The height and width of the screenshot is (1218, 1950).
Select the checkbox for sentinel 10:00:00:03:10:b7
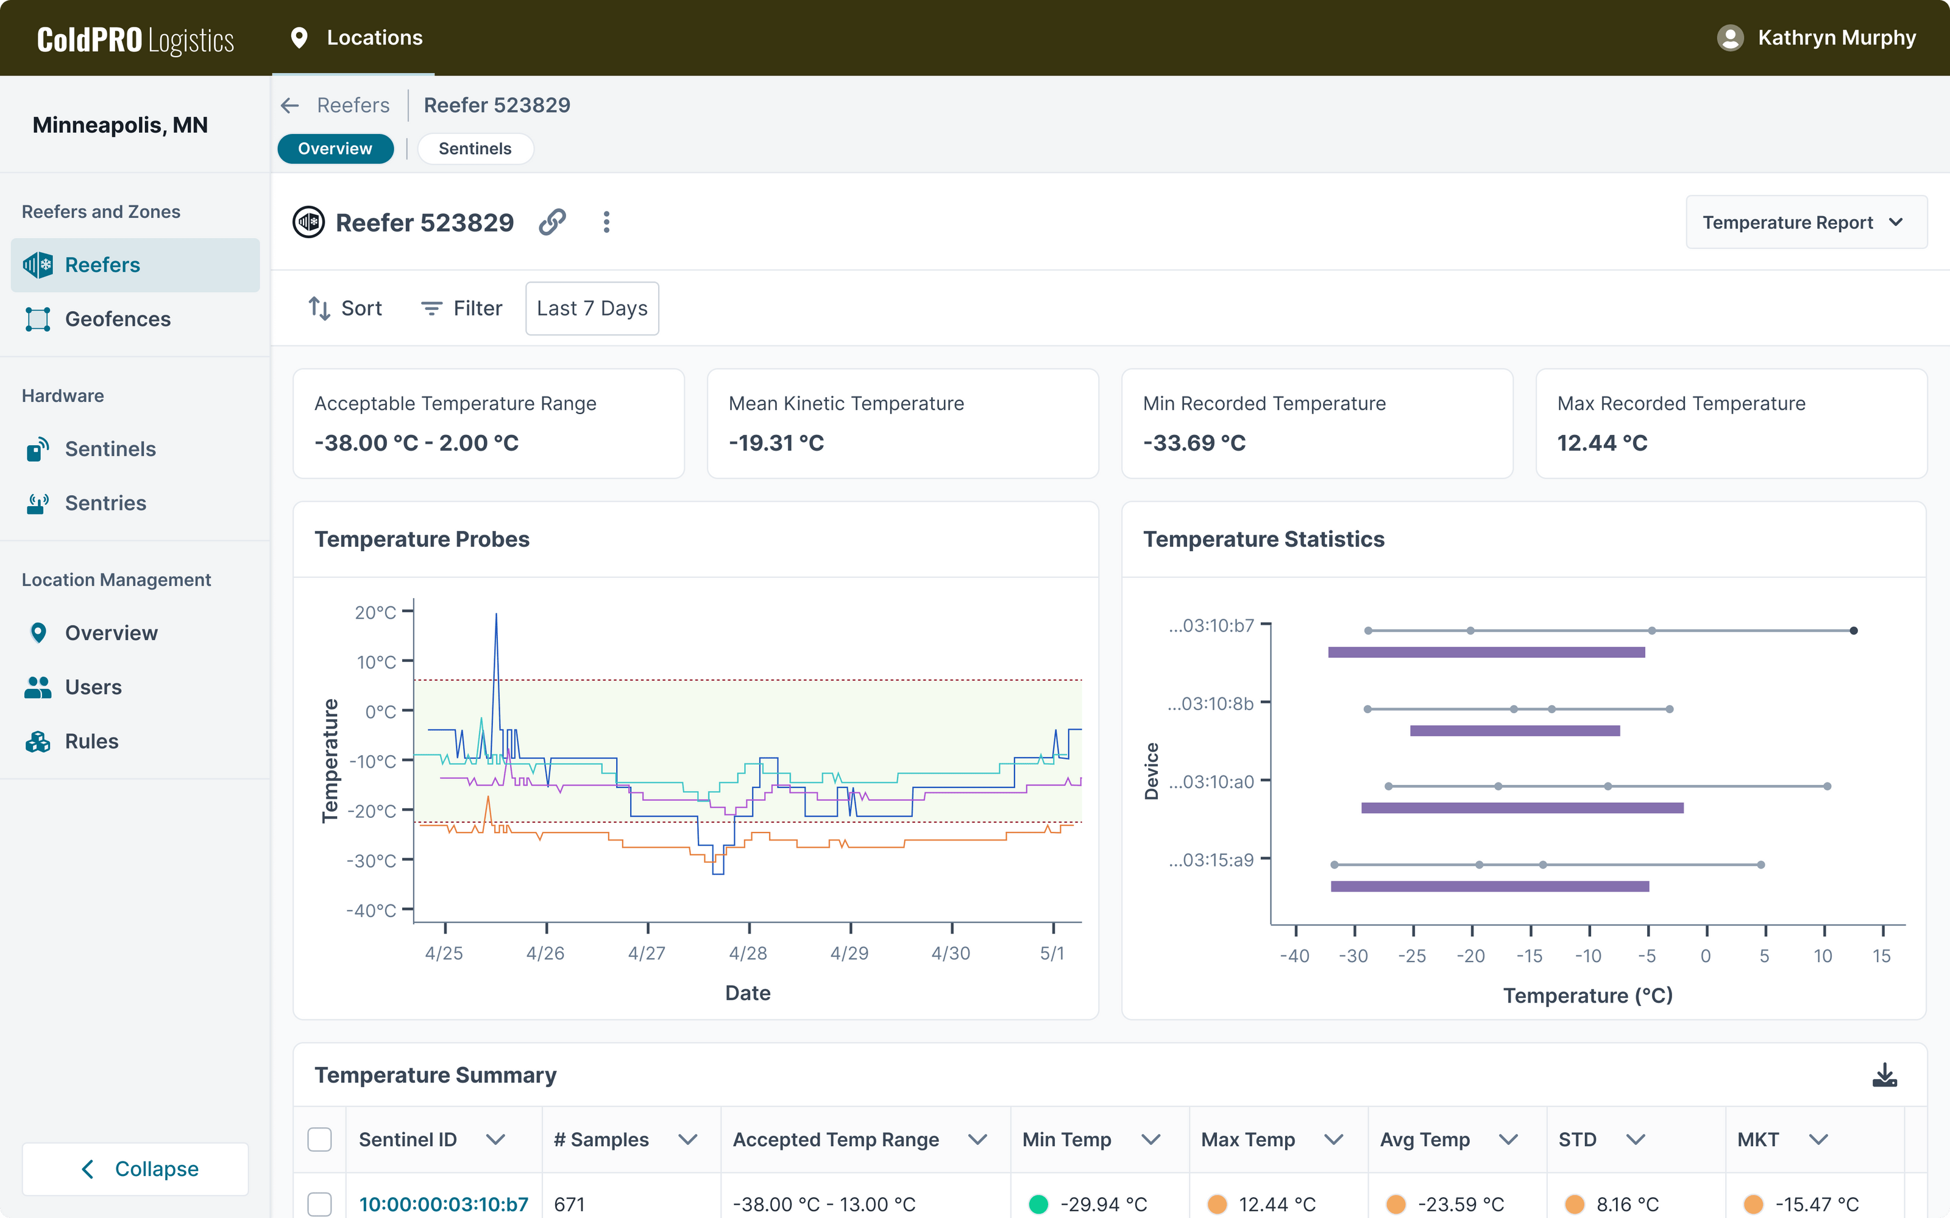[x=320, y=1205]
